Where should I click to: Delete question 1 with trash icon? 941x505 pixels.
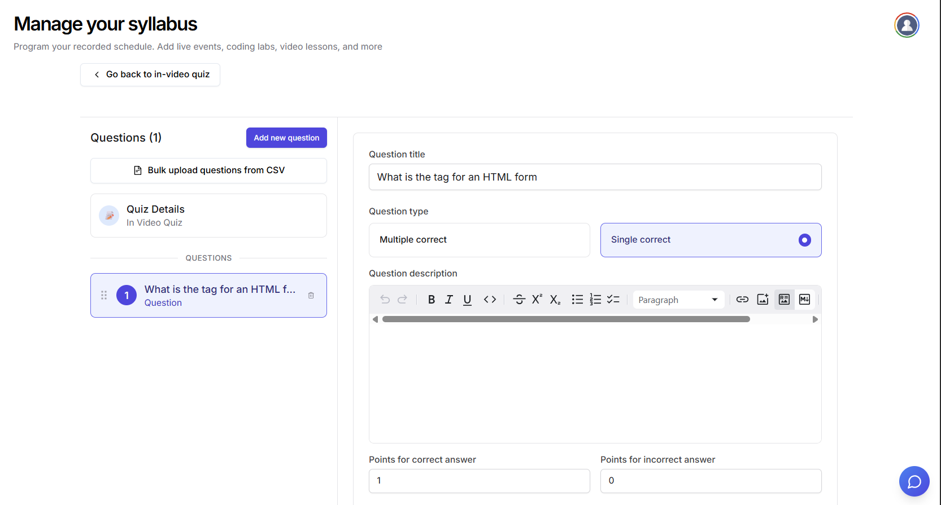(311, 296)
